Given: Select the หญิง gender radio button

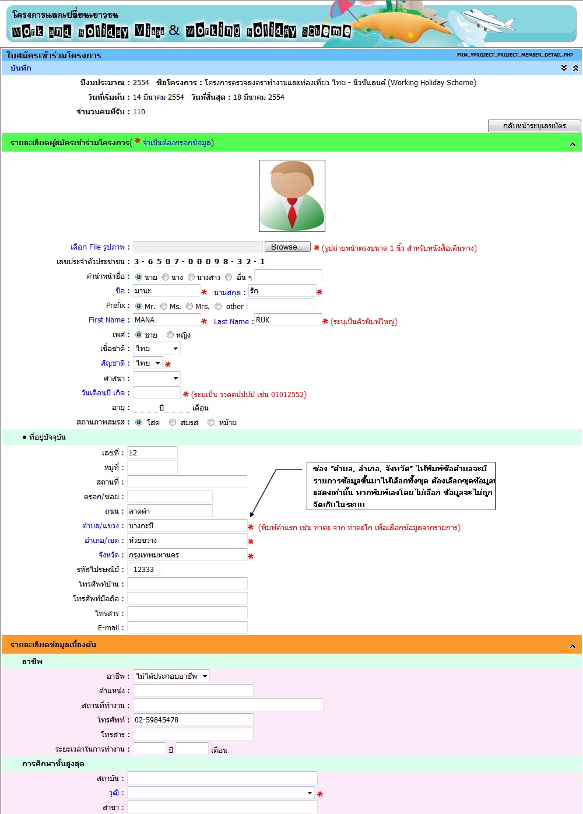Looking at the screenshot, I should click(170, 335).
